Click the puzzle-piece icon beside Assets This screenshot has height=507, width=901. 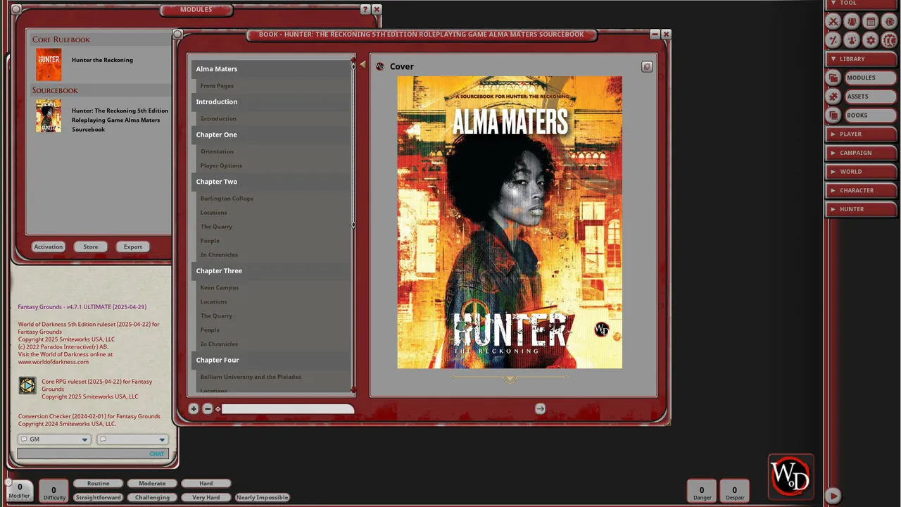click(x=833, y=96)
